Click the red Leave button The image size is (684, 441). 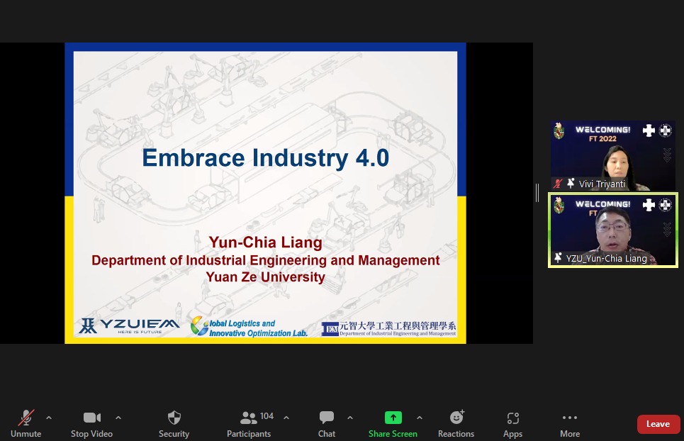pos(658,424)
